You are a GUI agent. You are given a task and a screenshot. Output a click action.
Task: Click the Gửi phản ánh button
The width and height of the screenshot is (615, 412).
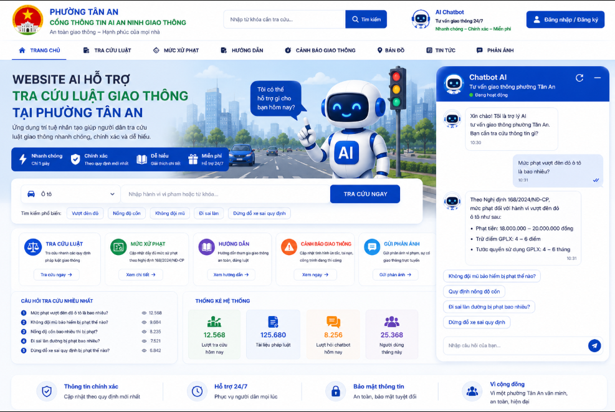[395, 275]
